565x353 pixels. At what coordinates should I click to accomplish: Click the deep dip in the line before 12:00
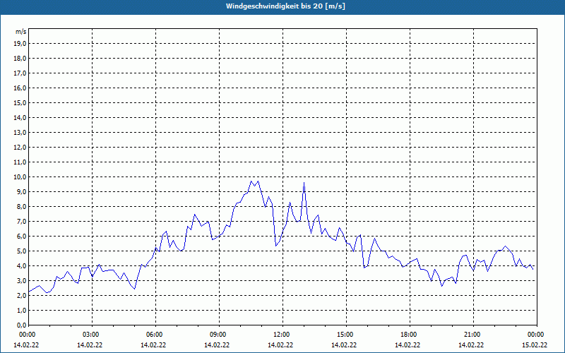pyautogui.click(x=276, y=246)
